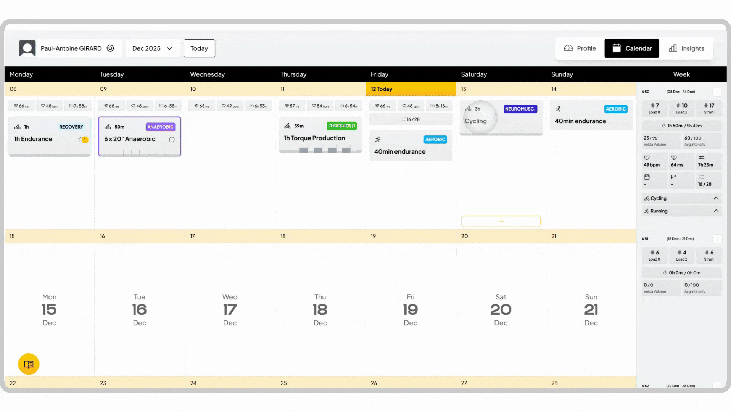
Task: Switch to the Profile tab
Action: click(580, 48)
